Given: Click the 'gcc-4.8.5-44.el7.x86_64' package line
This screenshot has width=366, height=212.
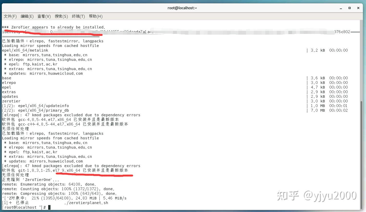Looking at the screenshot, I should [60, 120].
